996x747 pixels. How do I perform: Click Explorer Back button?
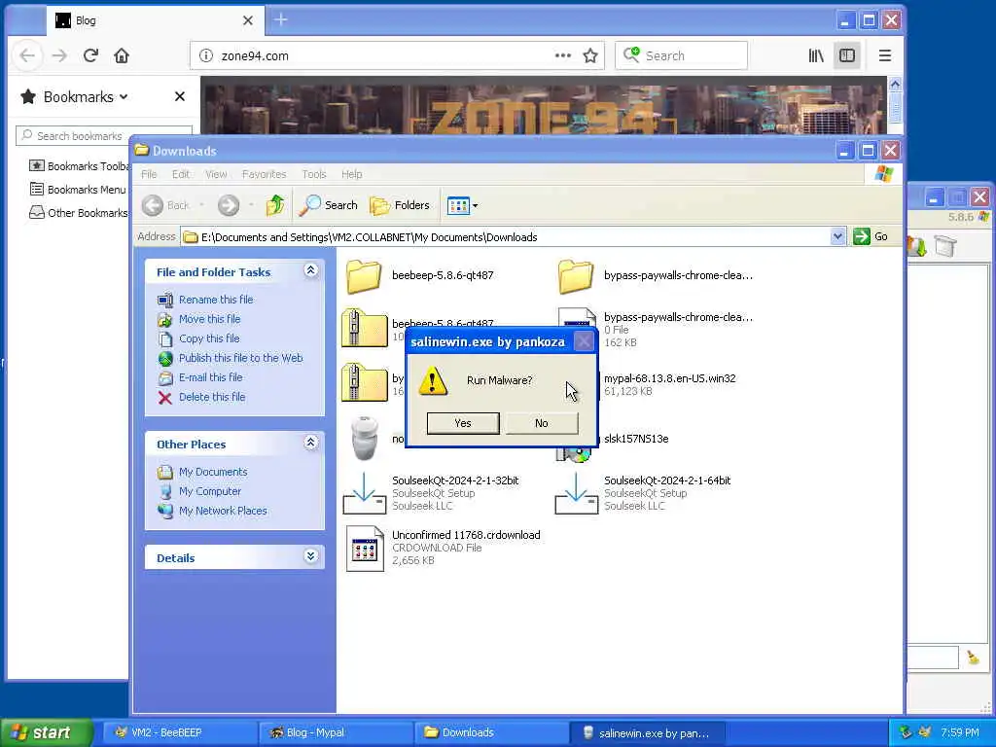tap(165, 205)
